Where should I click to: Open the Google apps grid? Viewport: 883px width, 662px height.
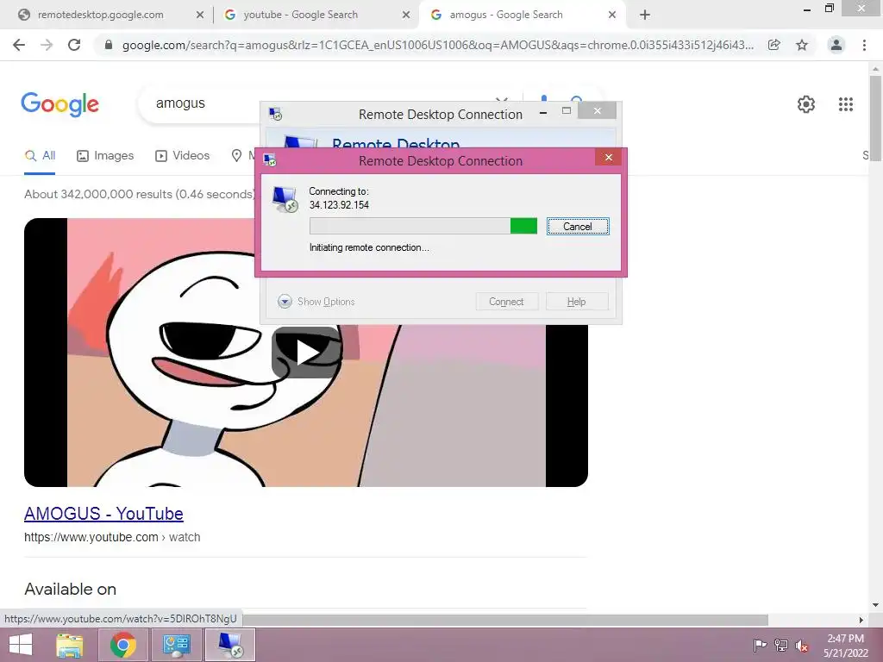tap(845, 104)
